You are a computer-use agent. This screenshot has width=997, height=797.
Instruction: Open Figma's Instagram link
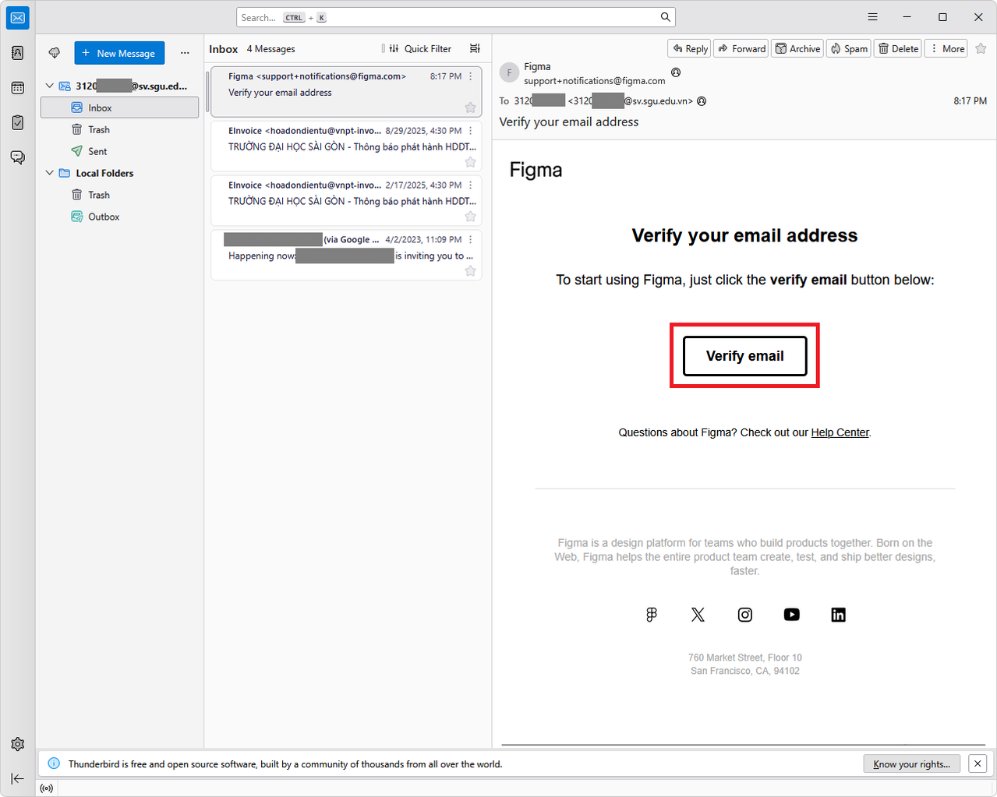(x=745, y=615)
